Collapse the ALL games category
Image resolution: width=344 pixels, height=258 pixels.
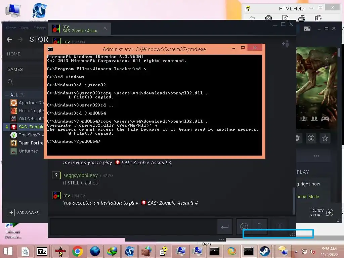[x=7, y=95]
